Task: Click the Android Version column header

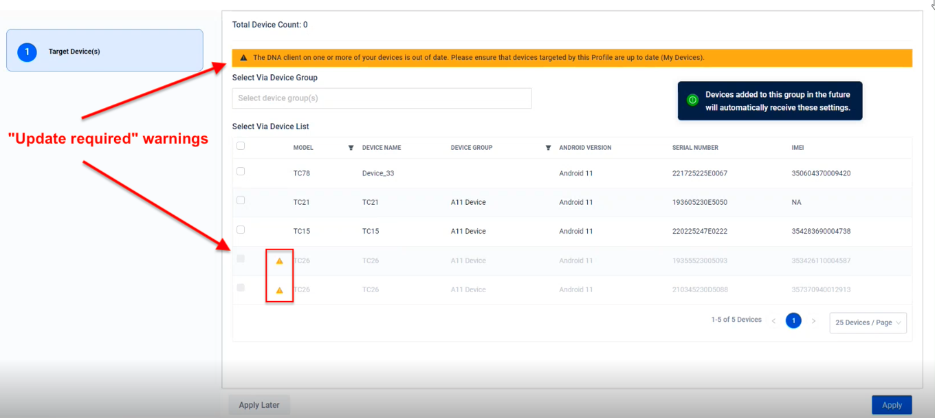Action: [585, 148]
